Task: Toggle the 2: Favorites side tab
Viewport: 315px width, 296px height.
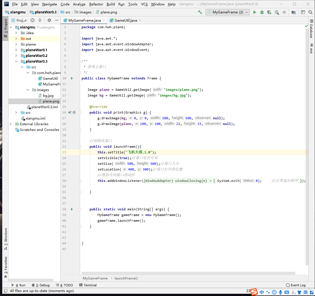Action: tap(6, 267)
